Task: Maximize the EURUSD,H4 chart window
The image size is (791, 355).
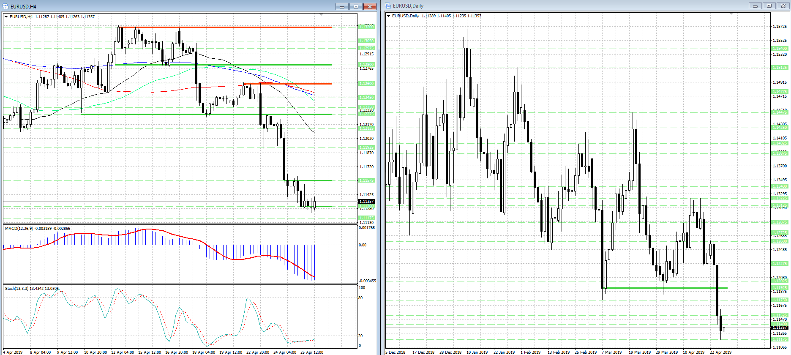Action: coord(356,6)
